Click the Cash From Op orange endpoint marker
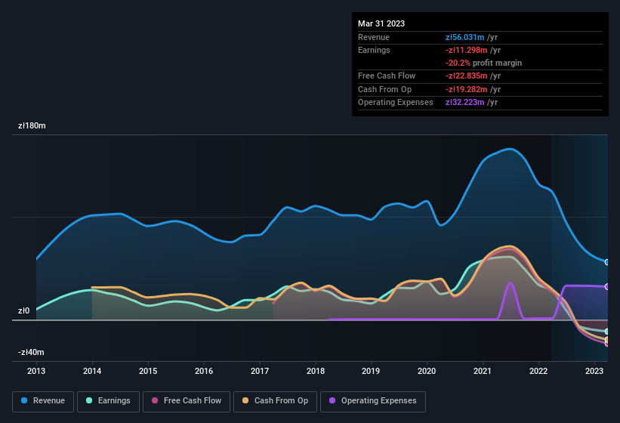The image size is (620, 423). pos(607,340)
